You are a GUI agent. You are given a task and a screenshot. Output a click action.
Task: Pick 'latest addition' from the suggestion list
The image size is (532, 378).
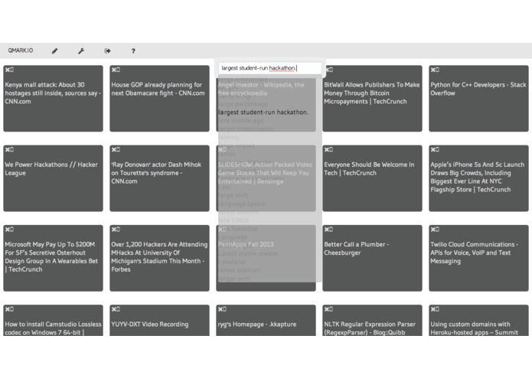(239, 270)
